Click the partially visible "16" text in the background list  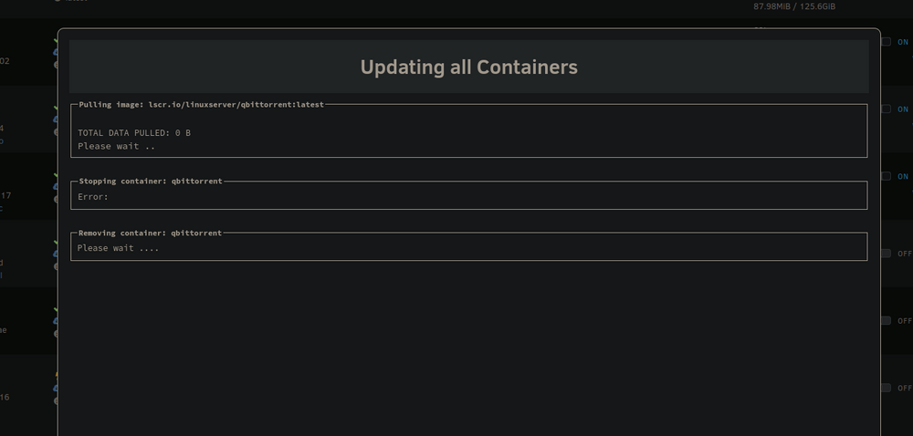pyautogui.click(x=5, y=398)
